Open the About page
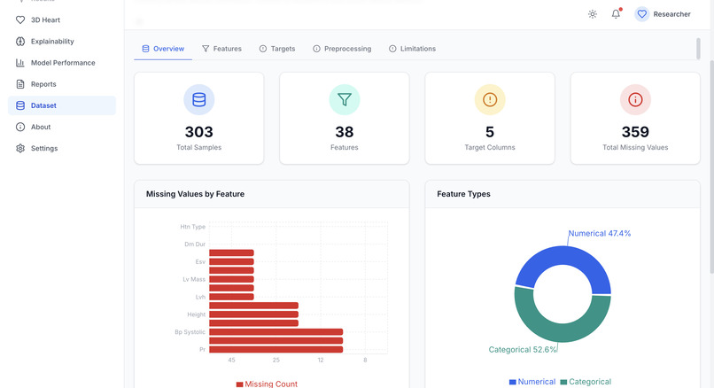Screen dimensions: 714x388 click(x=62, y=127)
